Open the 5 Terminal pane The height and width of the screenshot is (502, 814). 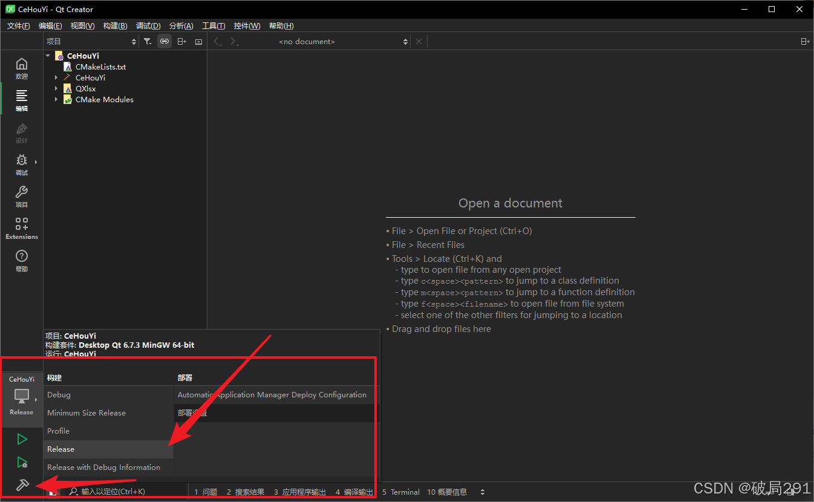401,492
